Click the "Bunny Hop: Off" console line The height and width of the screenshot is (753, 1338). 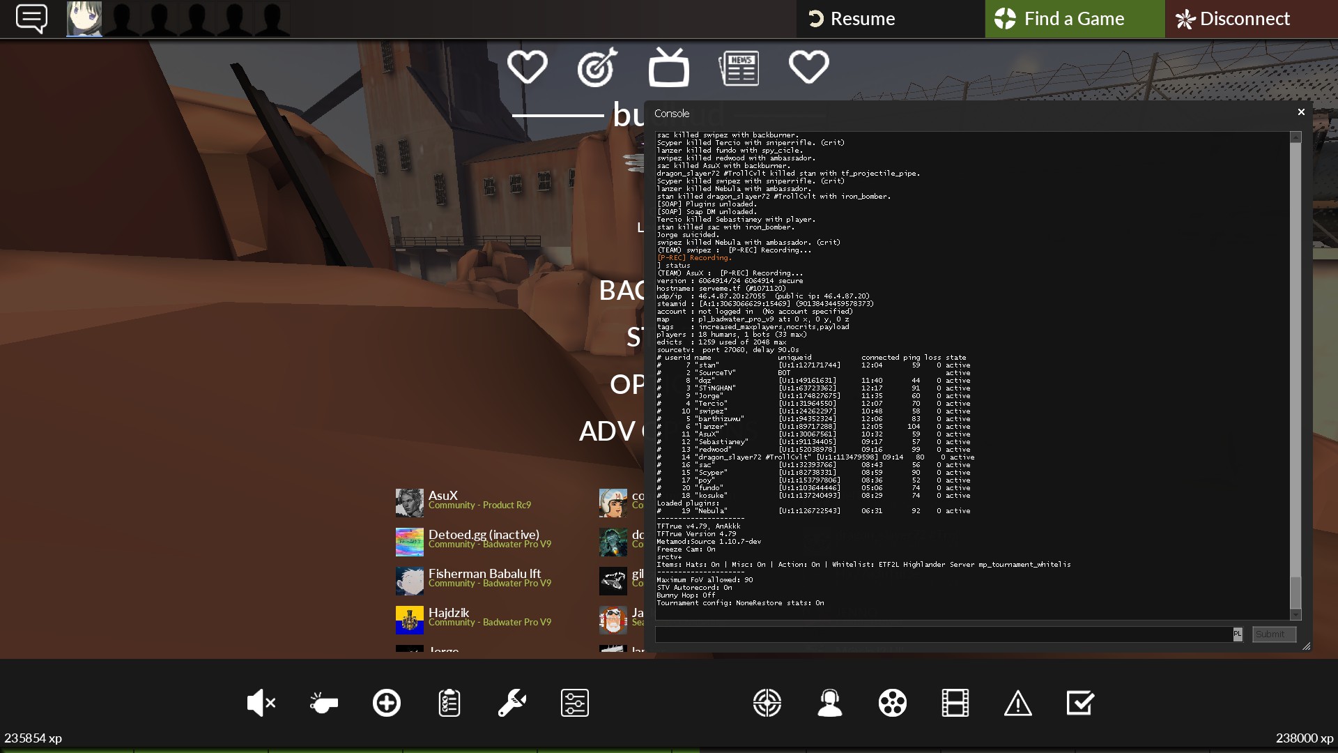(686, 595)
